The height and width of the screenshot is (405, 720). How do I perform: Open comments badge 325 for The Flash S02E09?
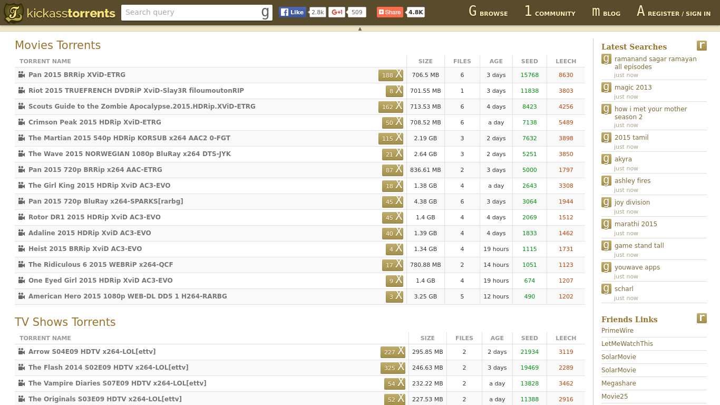pos(393,368)
